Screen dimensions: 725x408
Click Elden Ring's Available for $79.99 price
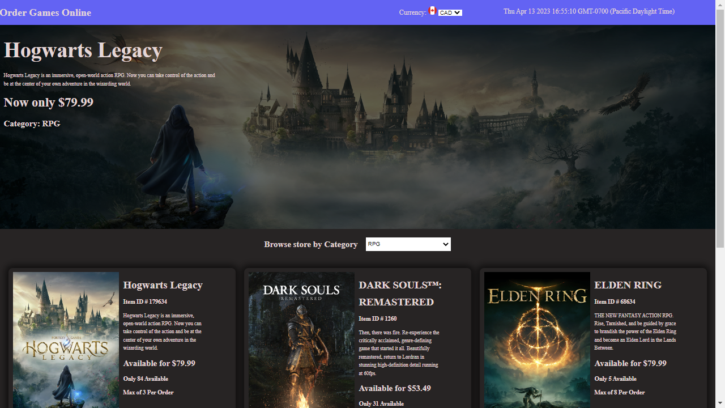click(x=630, y=363)
